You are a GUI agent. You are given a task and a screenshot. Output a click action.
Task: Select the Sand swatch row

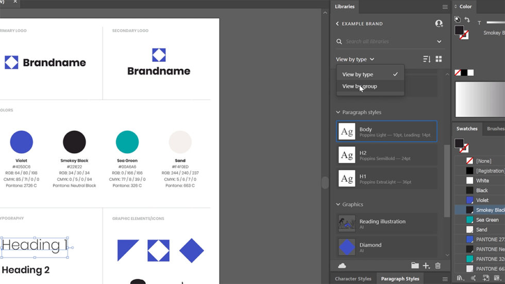pyautogui.click(x=480, y=229)
